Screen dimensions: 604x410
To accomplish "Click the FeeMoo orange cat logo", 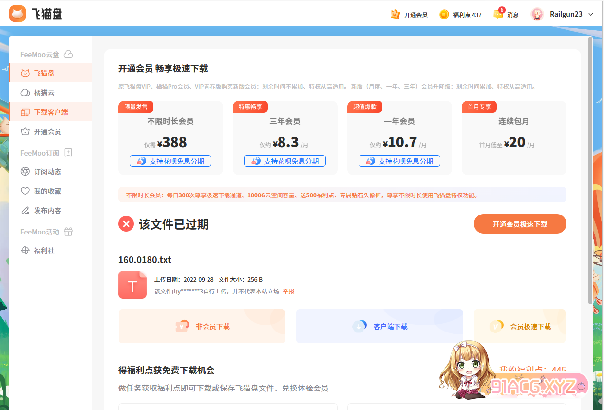I will 18,14.
